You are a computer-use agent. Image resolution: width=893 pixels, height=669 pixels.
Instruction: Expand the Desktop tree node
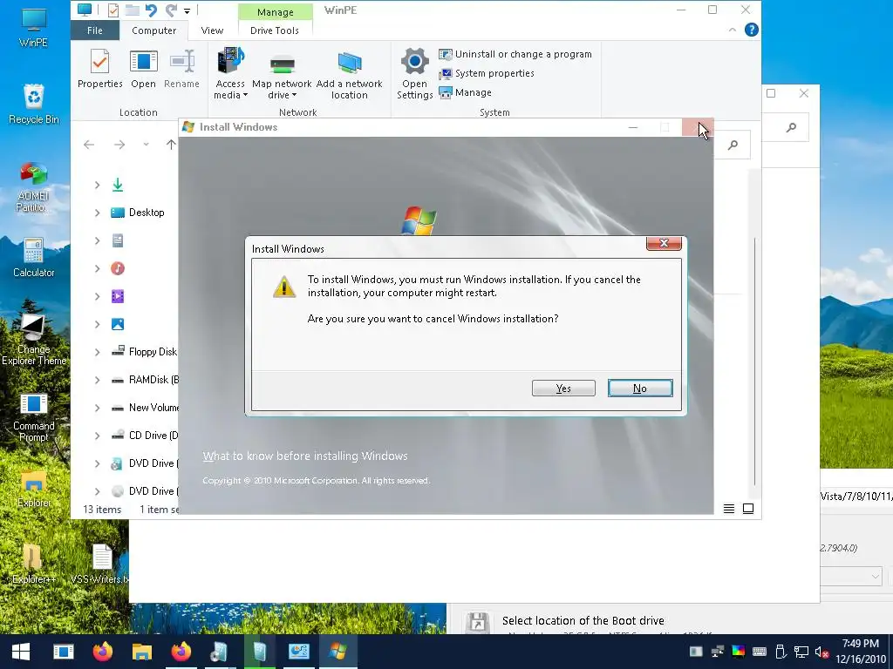98,213
